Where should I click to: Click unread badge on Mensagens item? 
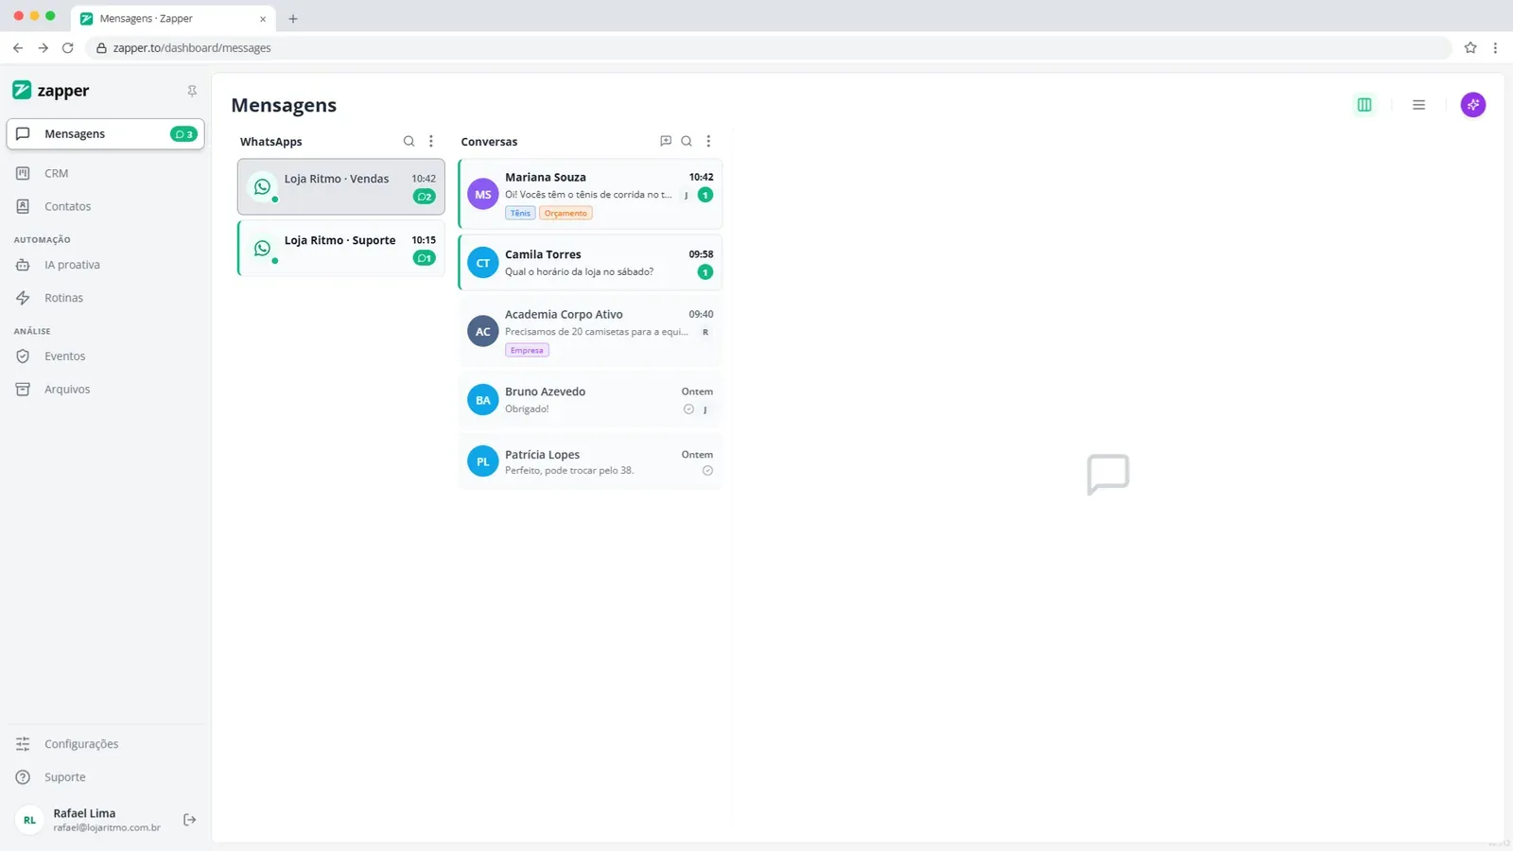tap(183, 134)
